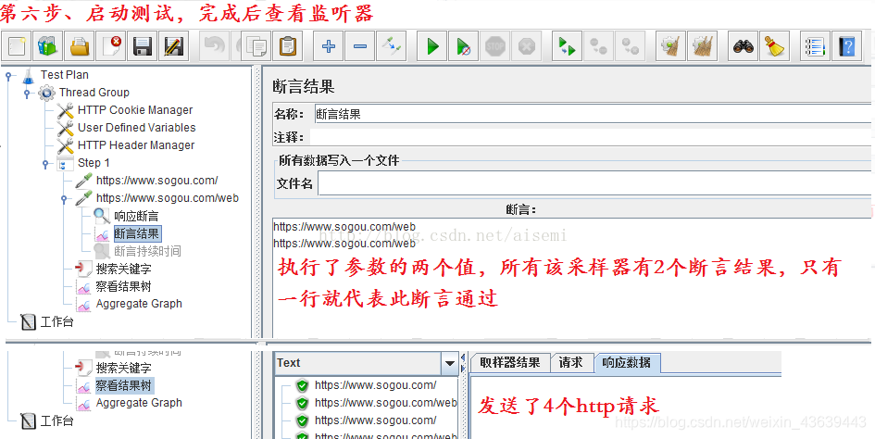The image size is (875, 439).
Task: Save the test plan with floppy disk icon
Action: (x=143, y=46)
